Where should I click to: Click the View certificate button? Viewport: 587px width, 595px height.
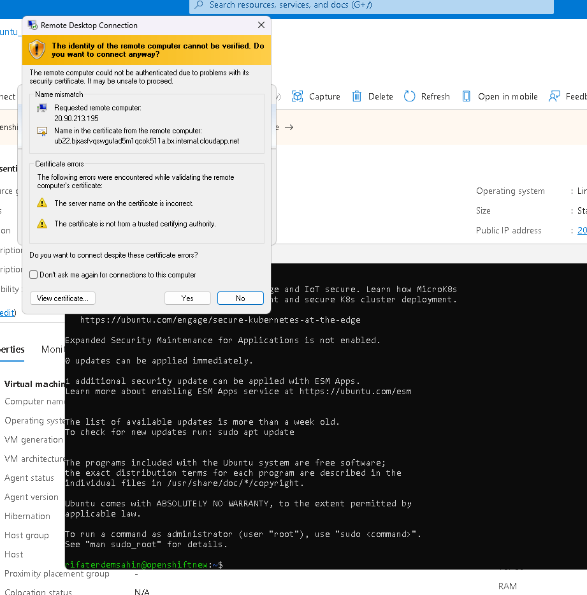tap(62, 298)
